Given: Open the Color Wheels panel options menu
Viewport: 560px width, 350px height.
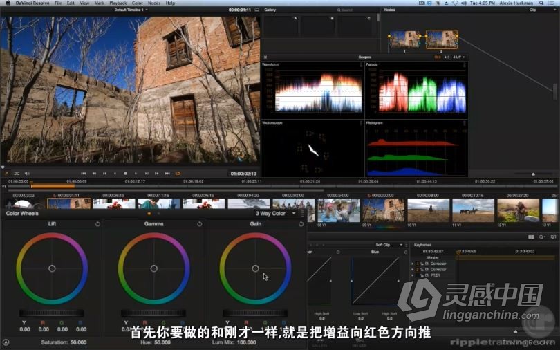Looking at the screenshot, I should 303,213.
